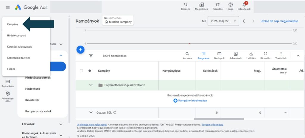Open the Megjelenés appearance icon
The width and height of the screenshot is (305, 138).
(202, 6)
